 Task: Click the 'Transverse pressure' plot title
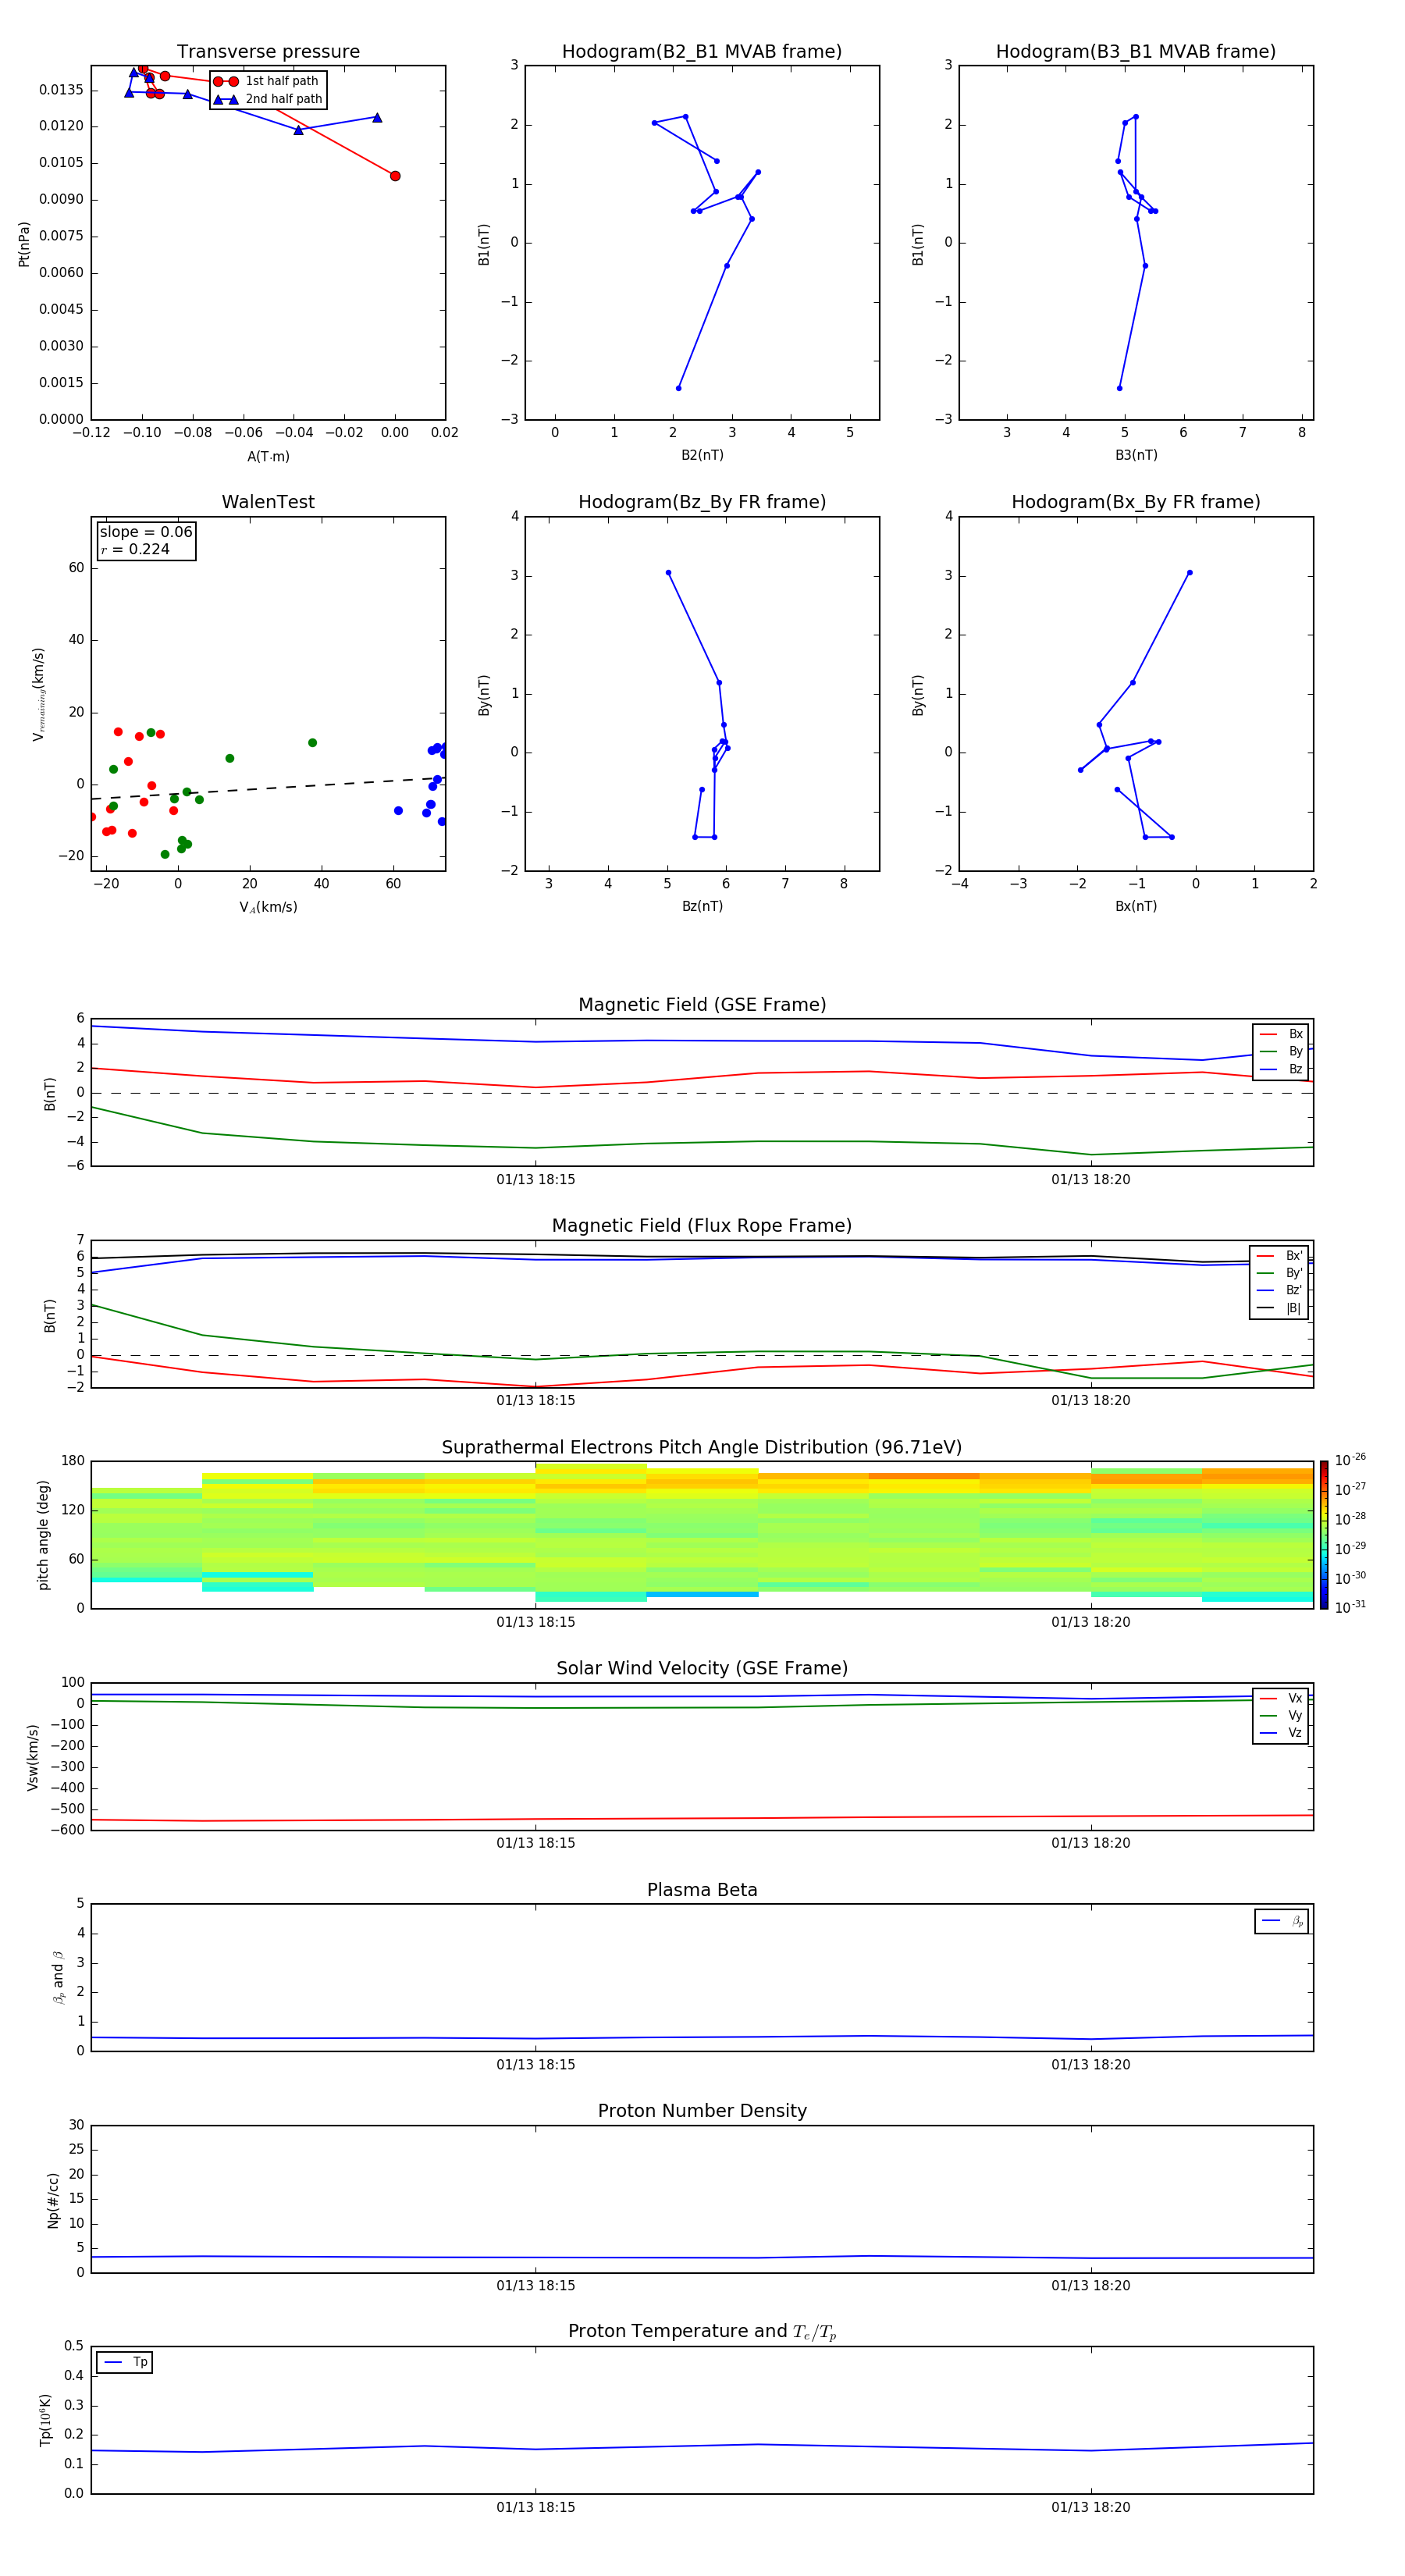coord(268,52)
